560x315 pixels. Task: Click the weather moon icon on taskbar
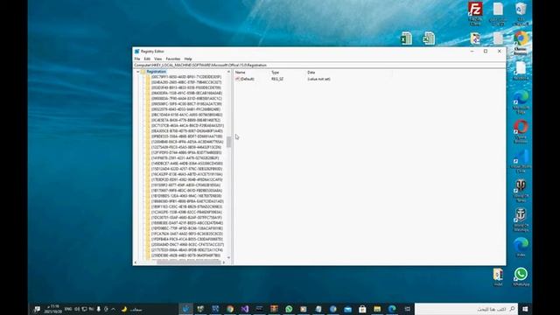[124, 309]
